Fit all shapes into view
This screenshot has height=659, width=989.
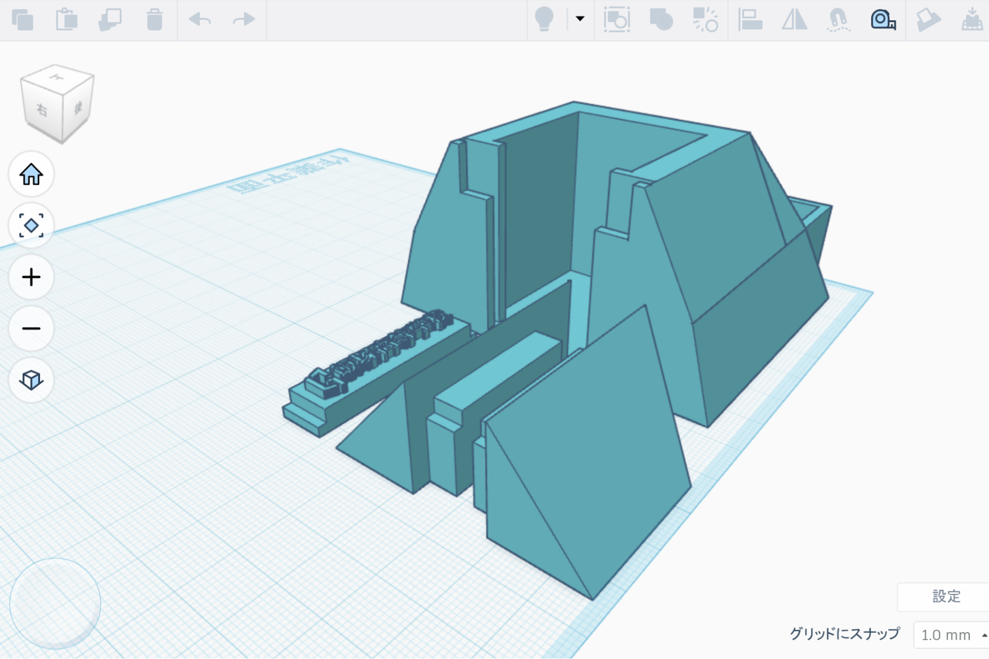coord(31,226)
